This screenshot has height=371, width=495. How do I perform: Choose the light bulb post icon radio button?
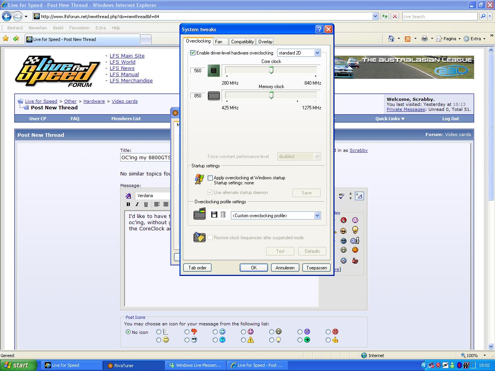coord(271,340)
